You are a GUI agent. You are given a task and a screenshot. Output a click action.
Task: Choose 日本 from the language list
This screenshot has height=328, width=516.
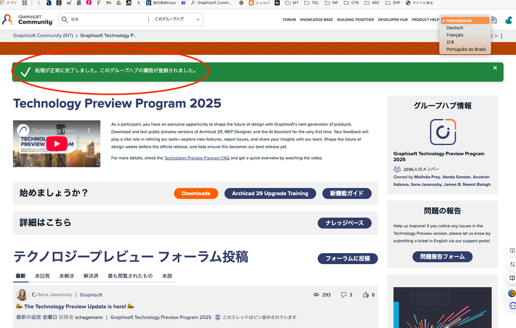pyautogui.click(x=465, y=42)
